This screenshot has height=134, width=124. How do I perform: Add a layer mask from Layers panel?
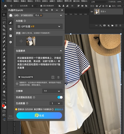(x=104, y=25)
